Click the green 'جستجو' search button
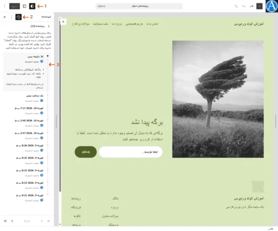Viewport: 278px width, 231px height. [x=86, y=152]
